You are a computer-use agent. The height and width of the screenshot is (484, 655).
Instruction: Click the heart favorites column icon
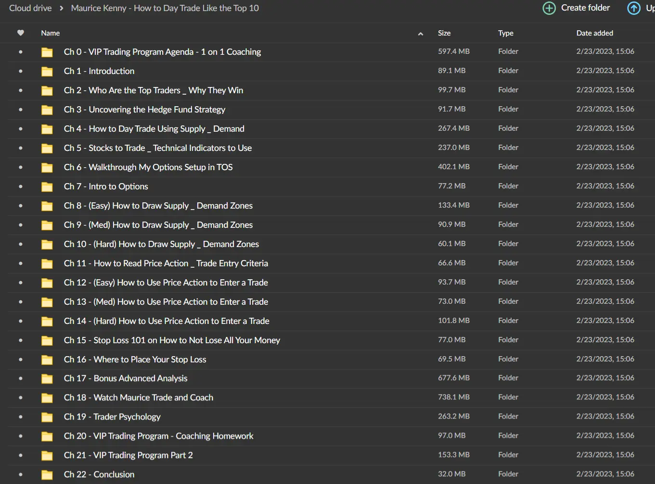[x=20, y=33]
